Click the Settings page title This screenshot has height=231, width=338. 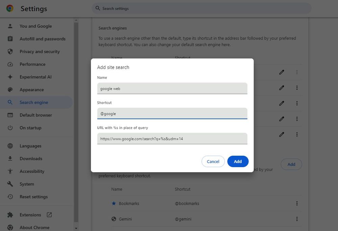tap(34, 9)
